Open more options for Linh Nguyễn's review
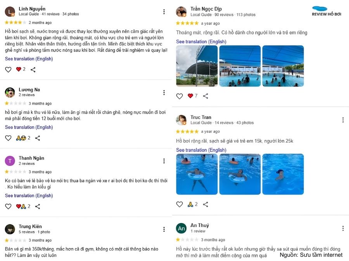The height and width of the screenshot is (261, 349). pyautogui.click(x=164, y=12)
